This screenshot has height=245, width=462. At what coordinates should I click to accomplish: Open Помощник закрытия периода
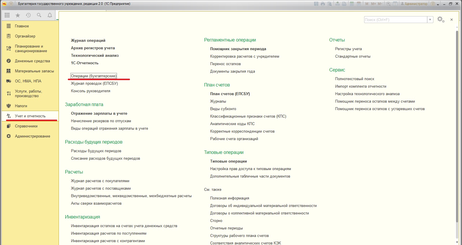click(238, 49)
